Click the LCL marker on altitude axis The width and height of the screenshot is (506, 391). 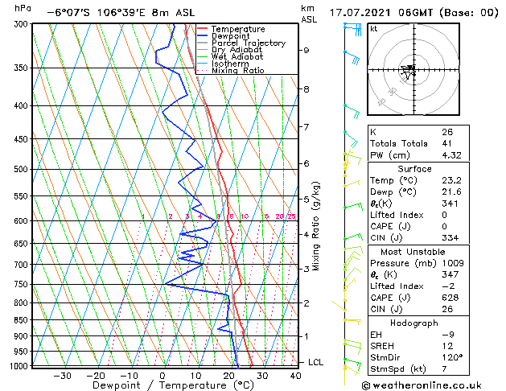(315, 362)
